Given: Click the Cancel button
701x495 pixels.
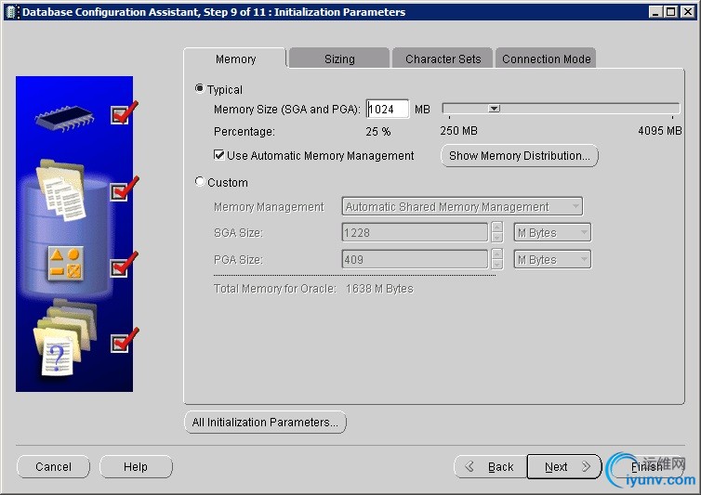Looking at the screenshot, I should (53, 467).
